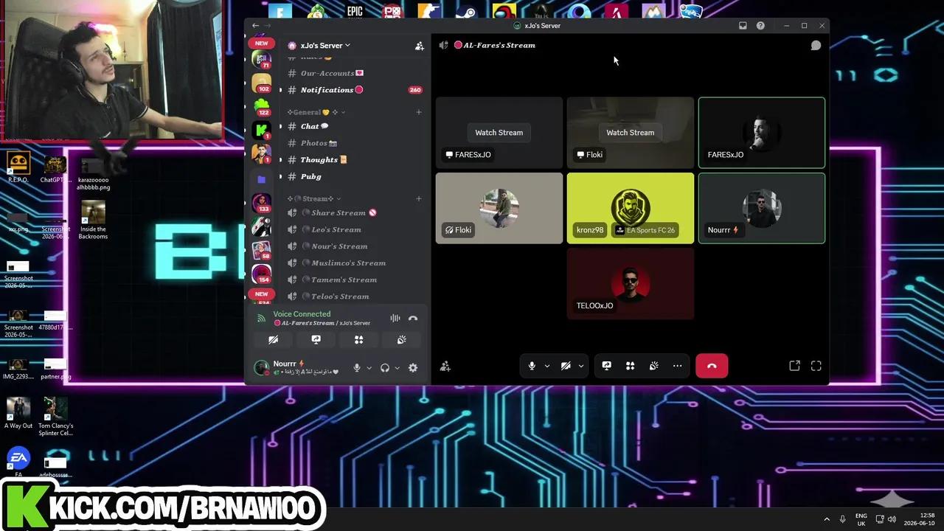Viewport: 944px width, 531px height.
Task: Share screen from voice connected panel
Action: click(x=316, y=340)
